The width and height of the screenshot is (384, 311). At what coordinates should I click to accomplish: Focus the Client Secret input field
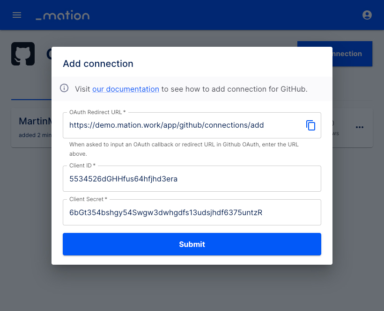(192, 212)
